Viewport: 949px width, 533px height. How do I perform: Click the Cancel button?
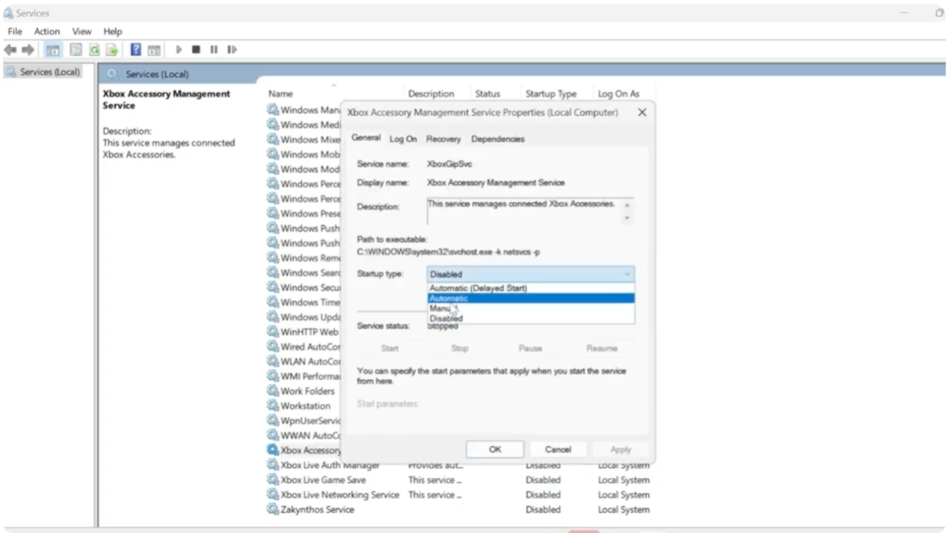558,450
